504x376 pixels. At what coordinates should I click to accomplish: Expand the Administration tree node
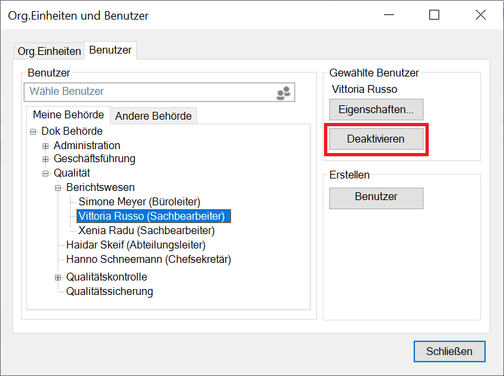click(46, 146)
